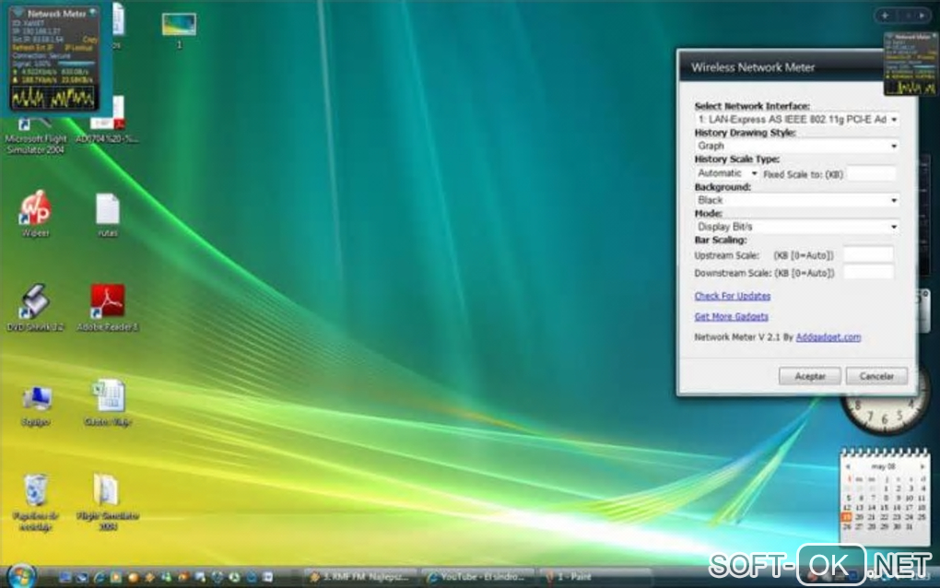The width and height of the screenshot is (940, 588).
Task: Click the Show Desktop quick launch icon
Action: [65, 577]
